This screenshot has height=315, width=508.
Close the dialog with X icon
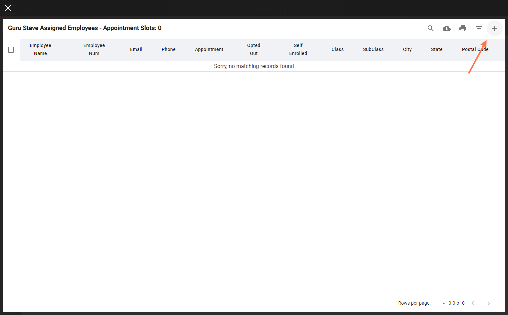click(x=8, y=8)
